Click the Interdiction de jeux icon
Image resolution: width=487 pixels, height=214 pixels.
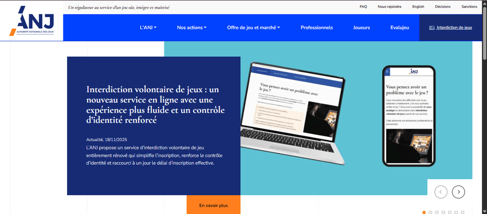coord(432,27)
